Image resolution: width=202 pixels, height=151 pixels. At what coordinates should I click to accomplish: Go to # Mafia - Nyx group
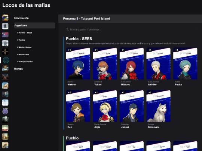(x=23, y=54)
